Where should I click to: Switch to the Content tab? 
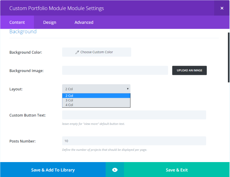click(x=17, y=22)
